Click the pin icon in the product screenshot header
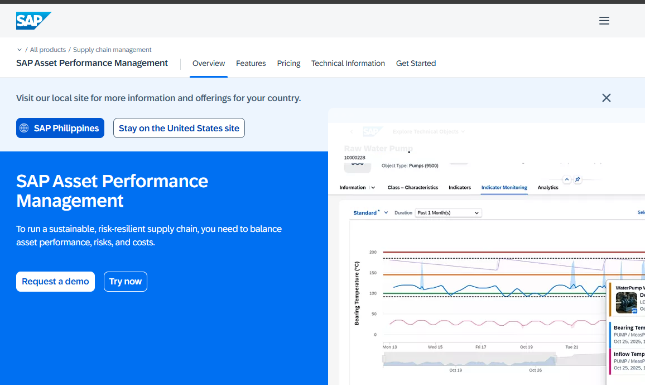The height and width of the screenshot is (385, 645). pyautogui.click(x=578, y=179)
